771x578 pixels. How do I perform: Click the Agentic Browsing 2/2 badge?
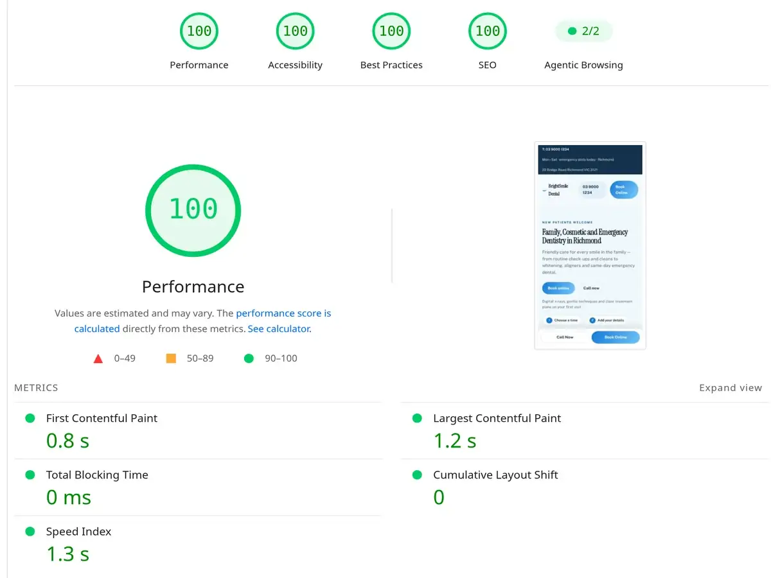583,31
